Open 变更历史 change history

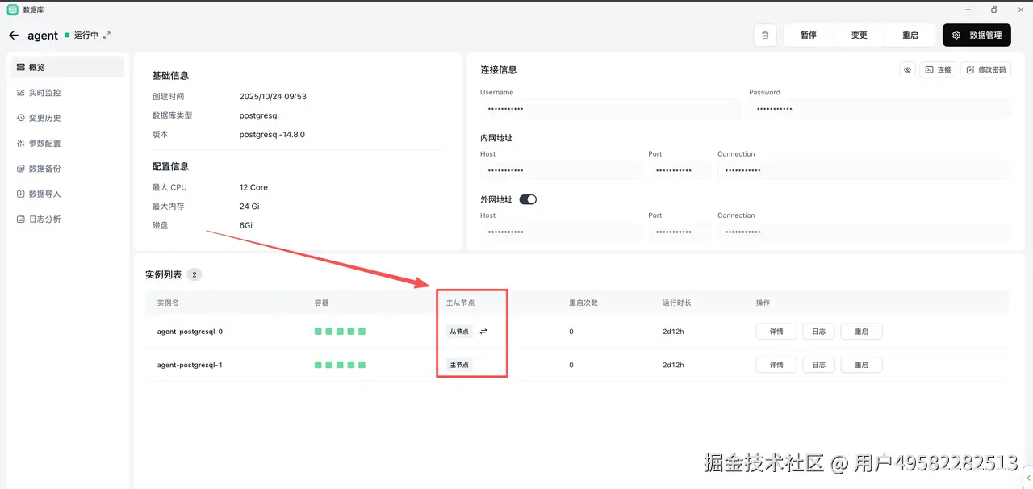tap(69, 118)
